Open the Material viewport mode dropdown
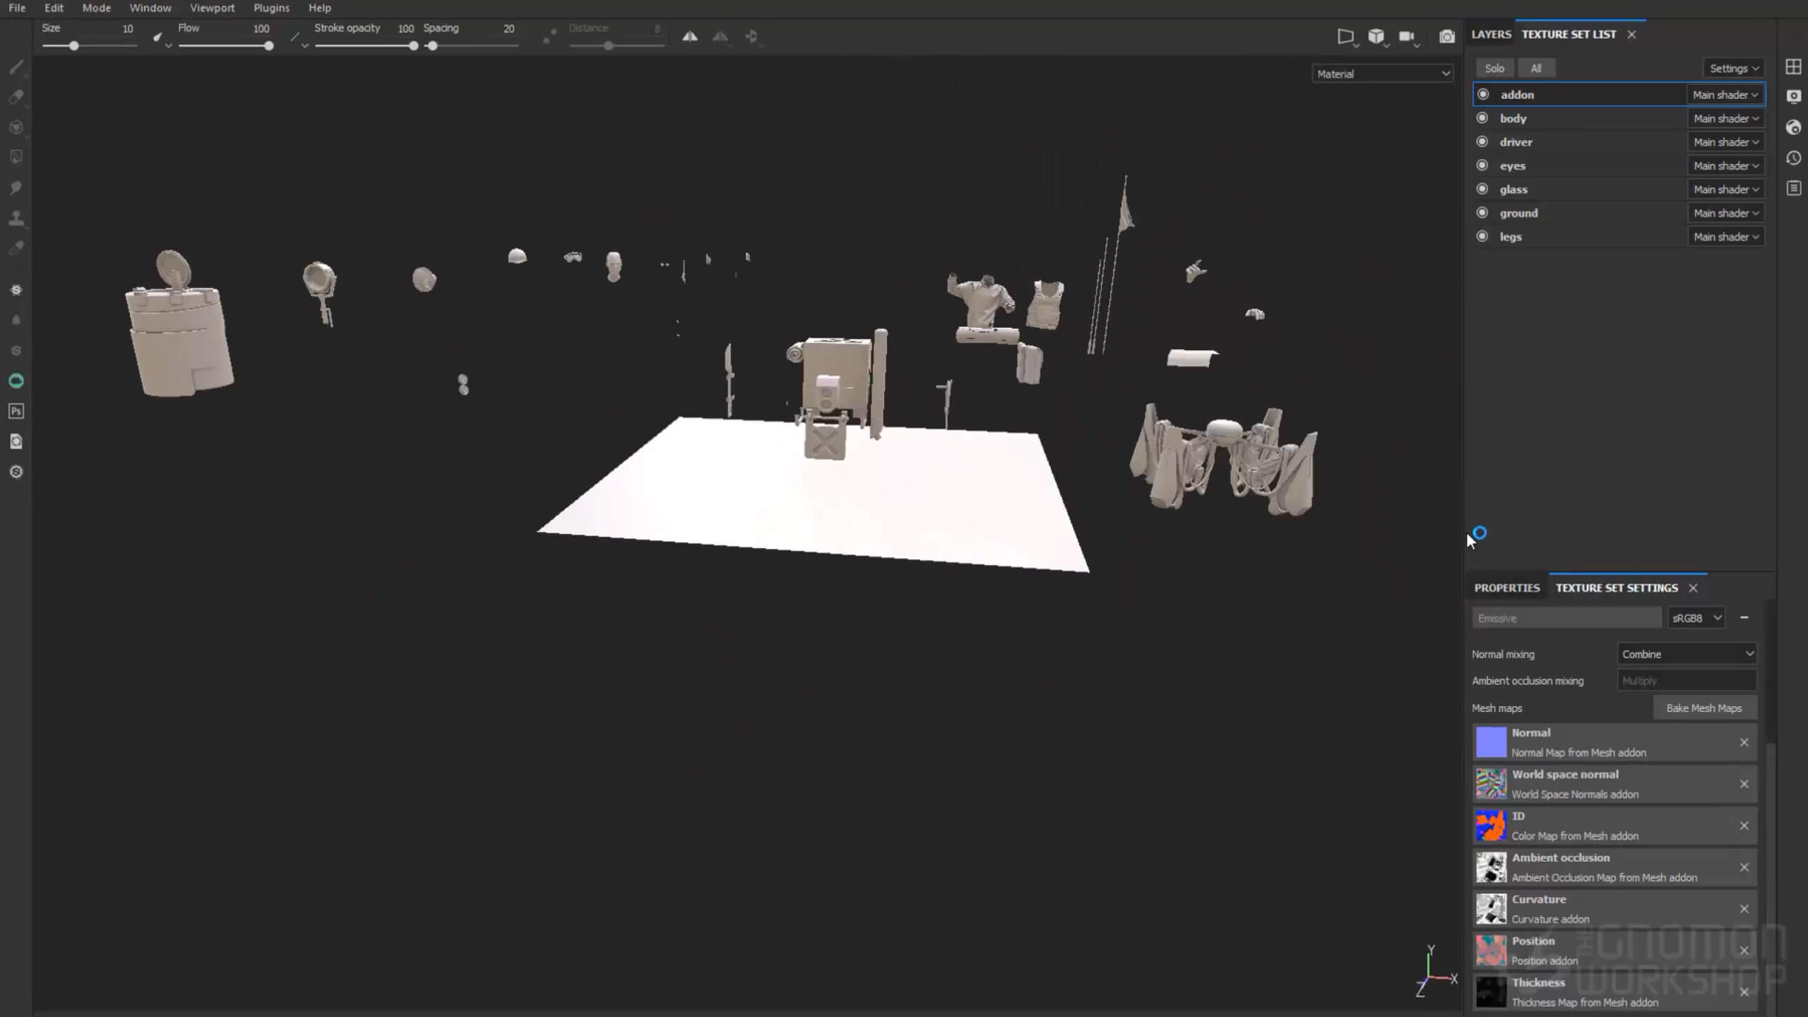The width and height of the screenshot is (1808, 1017). coord(1382,73)
